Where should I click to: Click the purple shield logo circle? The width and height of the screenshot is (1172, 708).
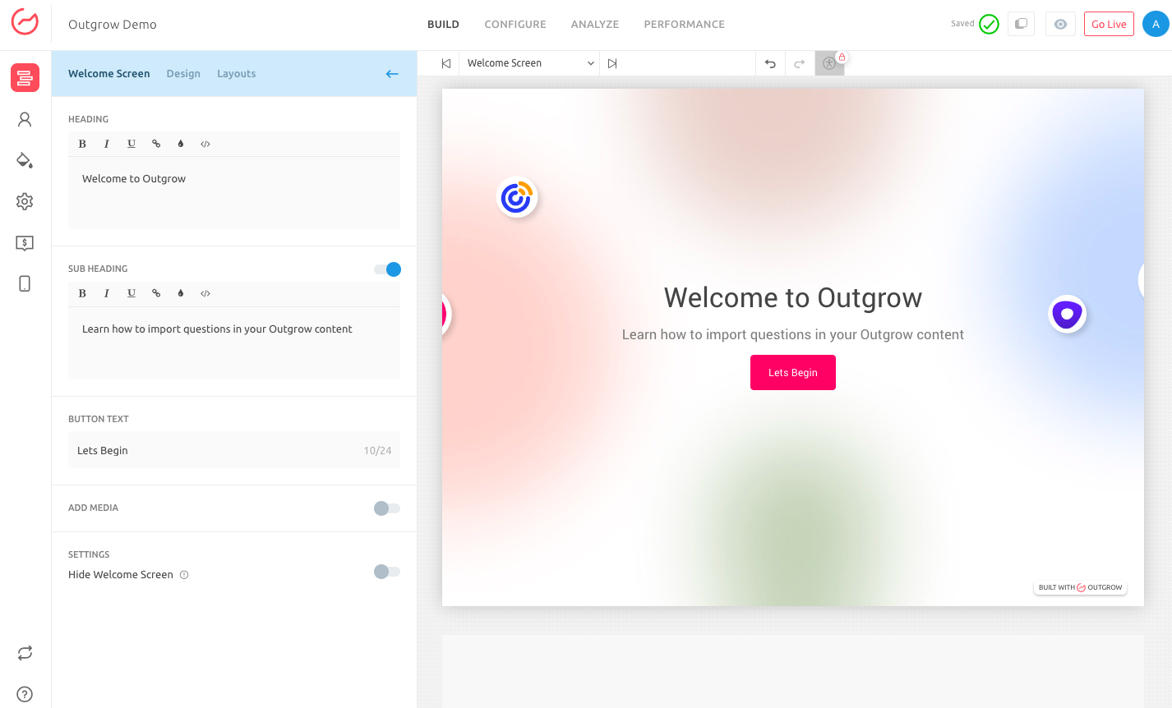point(1068,314)
